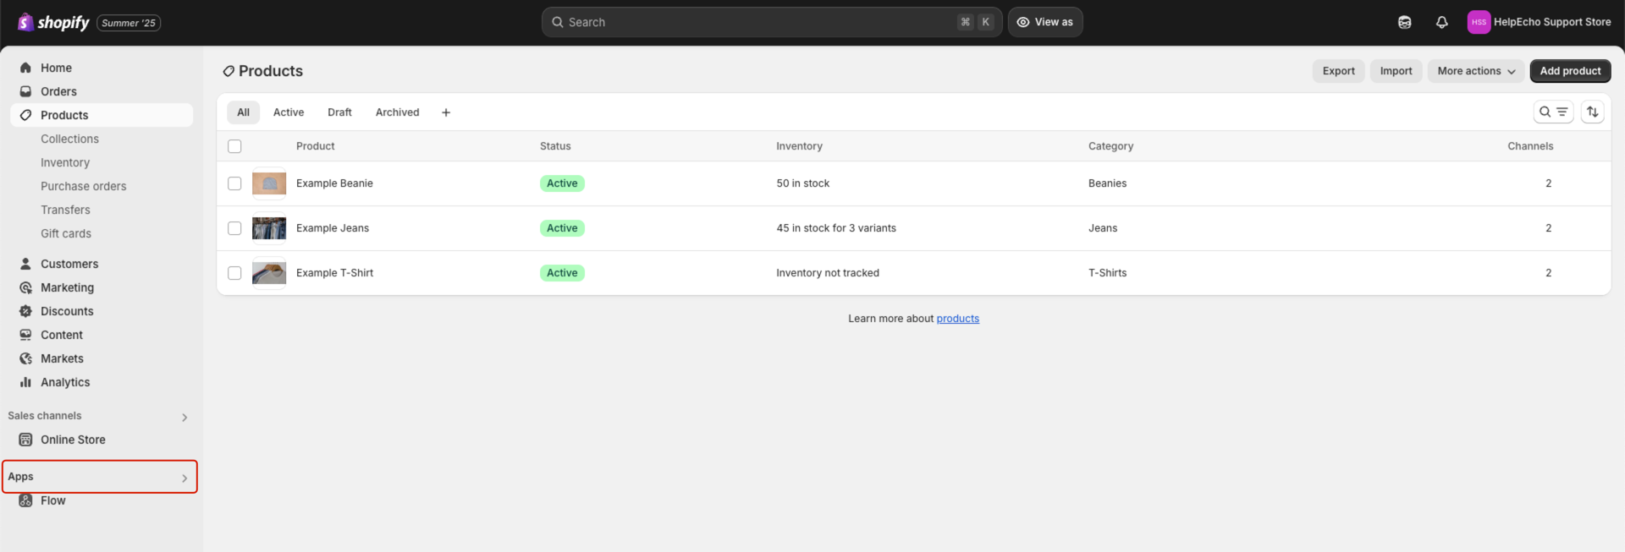Open the sort products icon
The image size is (1625, 552).
(x=1592, y=112)
